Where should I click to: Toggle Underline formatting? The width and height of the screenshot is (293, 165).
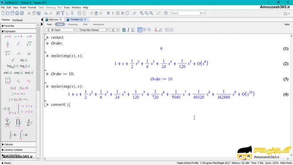tap(133, 30)
